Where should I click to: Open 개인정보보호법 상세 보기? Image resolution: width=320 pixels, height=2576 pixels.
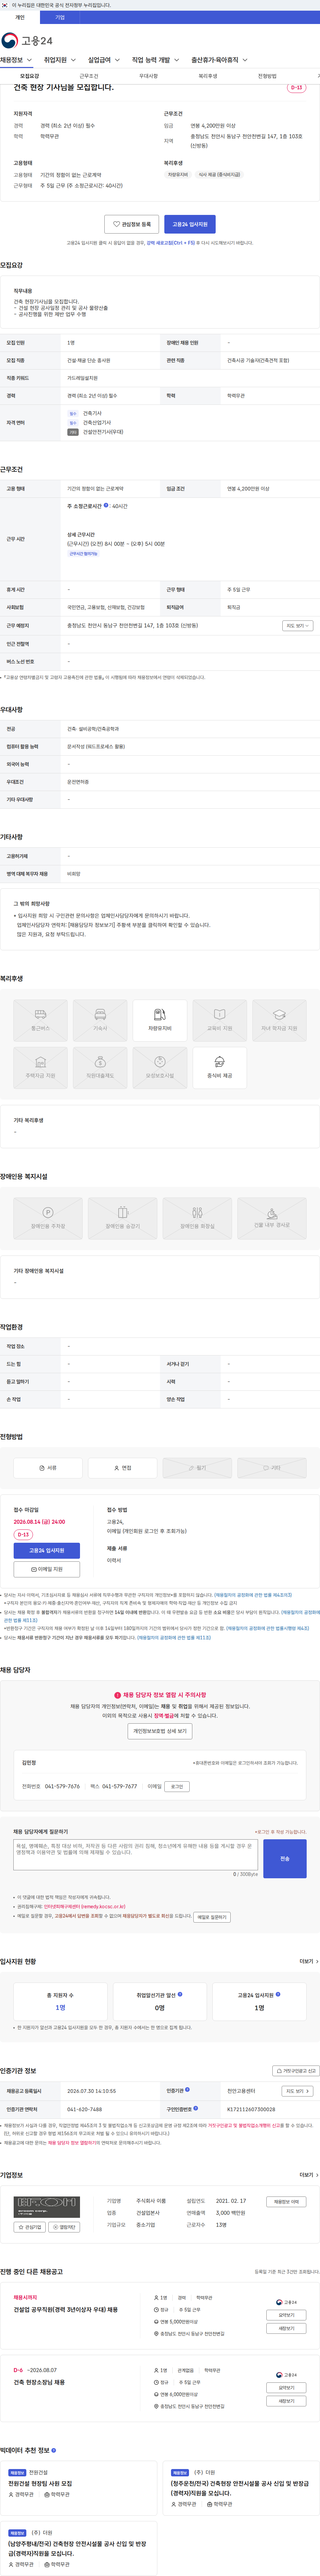point(160,1731)
